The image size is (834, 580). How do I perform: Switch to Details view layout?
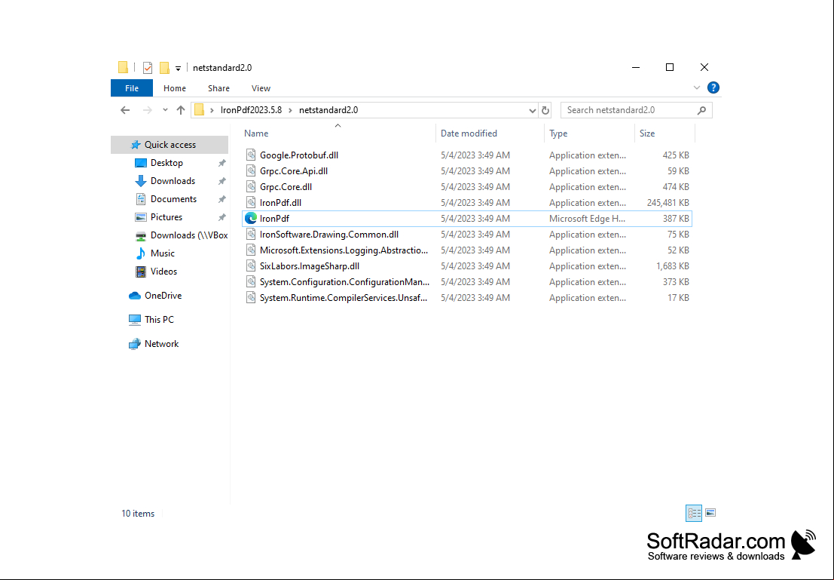coord(694,513)
